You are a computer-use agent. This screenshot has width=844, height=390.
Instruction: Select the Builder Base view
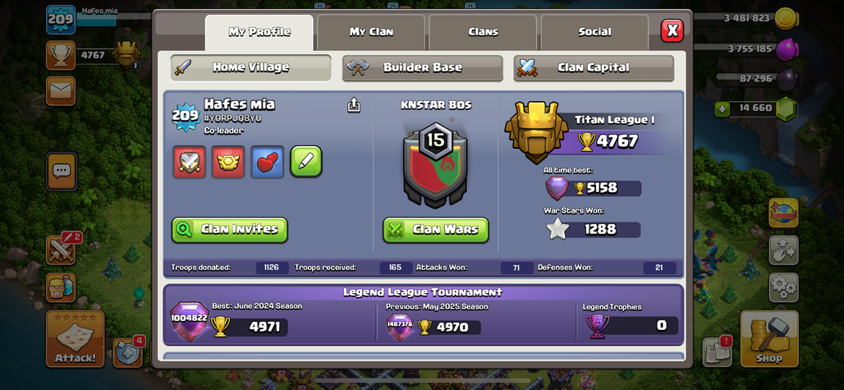423,68
